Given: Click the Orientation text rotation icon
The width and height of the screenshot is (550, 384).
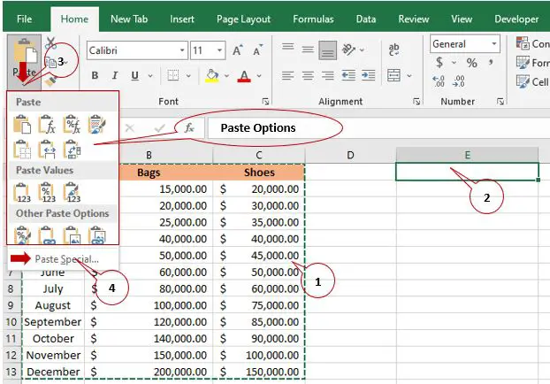Looking at the screenshot, I should [x=348, y=50].
